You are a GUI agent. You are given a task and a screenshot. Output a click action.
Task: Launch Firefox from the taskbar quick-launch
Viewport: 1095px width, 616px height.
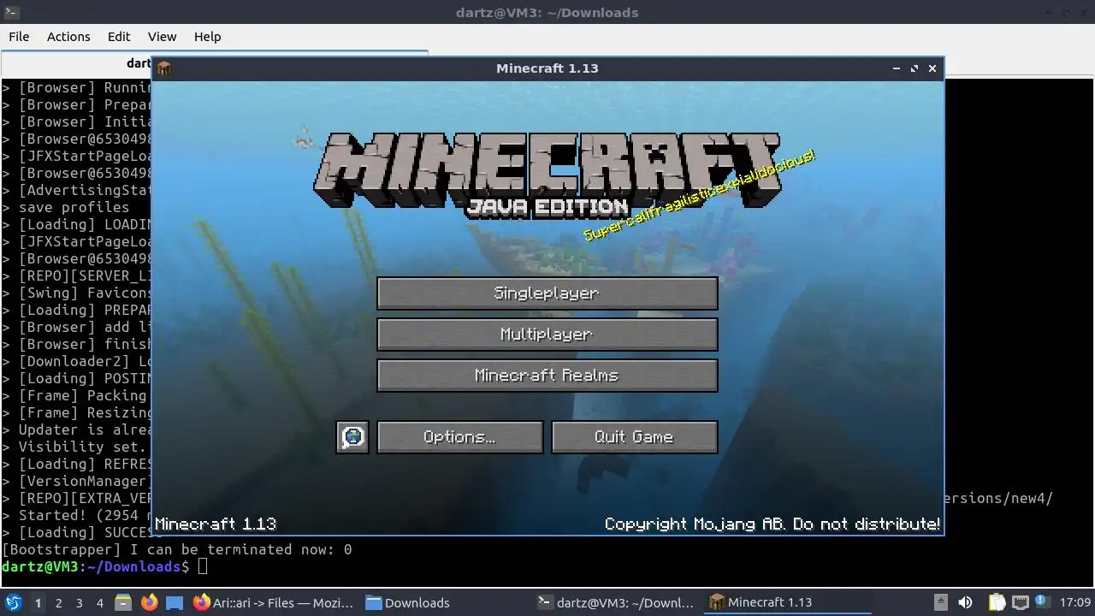tap(149, 602)
